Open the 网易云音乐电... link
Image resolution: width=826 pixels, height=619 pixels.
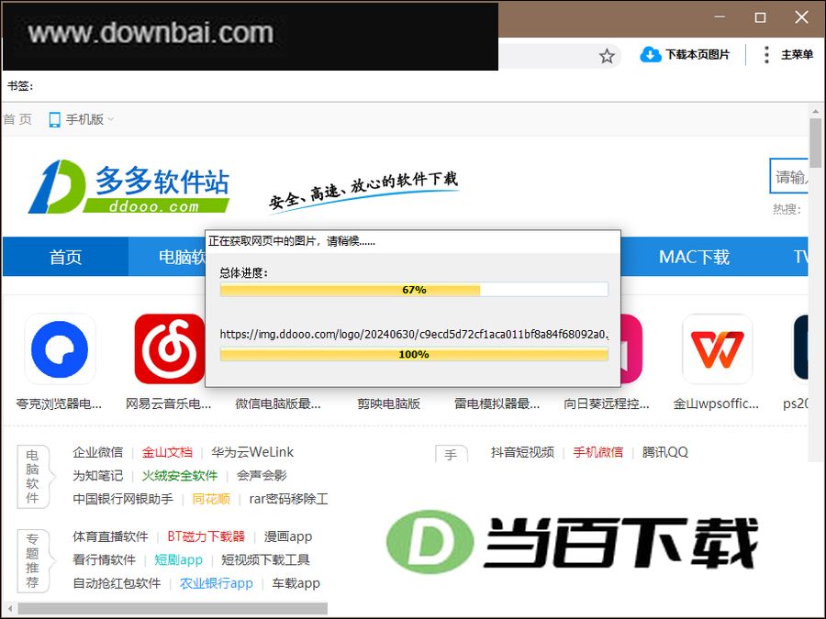pyautogui.click(x=168, y=403)
